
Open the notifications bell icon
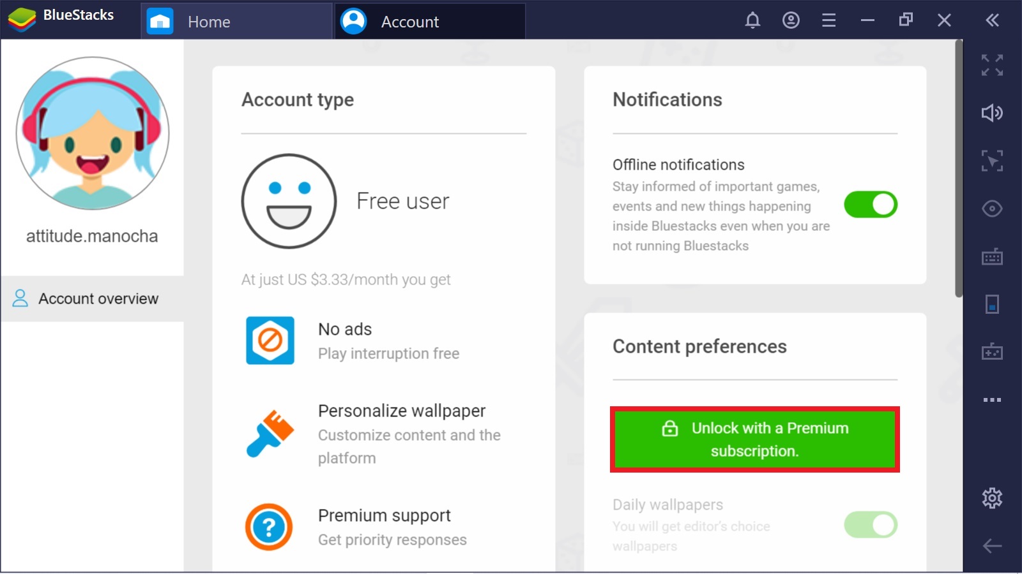pyautogui.click(x=752, y=20)
